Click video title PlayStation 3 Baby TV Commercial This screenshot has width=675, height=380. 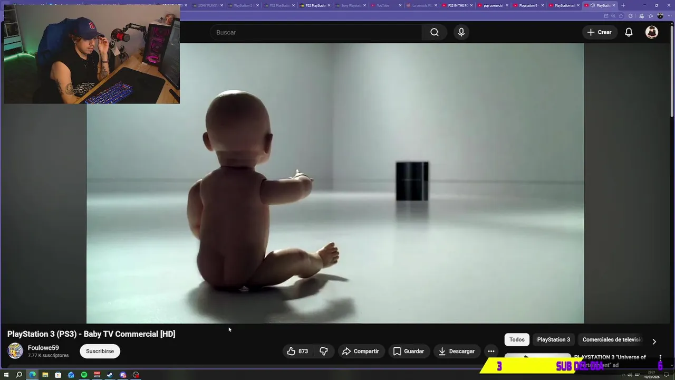(91, 334)
